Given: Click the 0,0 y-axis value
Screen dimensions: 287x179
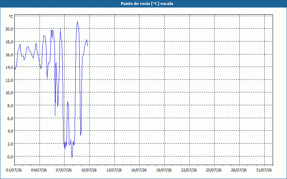Looking at the screenshot, I should click(10, 156).
